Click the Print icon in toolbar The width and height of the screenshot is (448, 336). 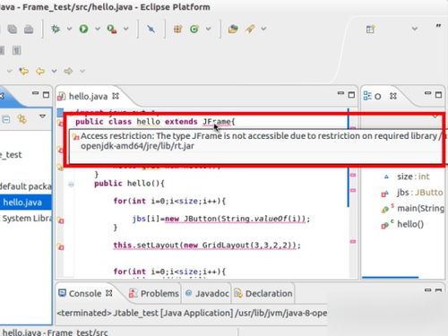[x=29, y=29]
